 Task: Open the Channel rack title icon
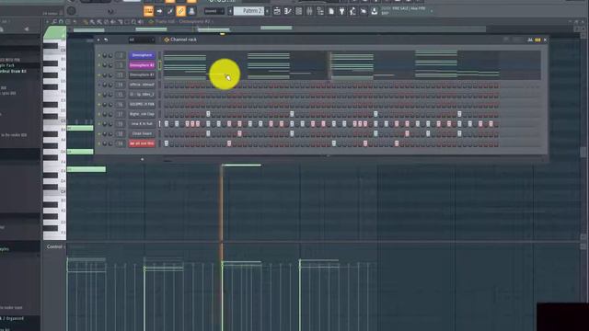[167, 40]
